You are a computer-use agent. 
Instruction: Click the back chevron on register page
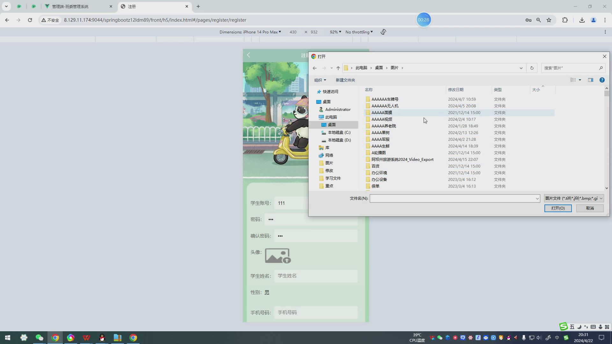(x=249, y=55)
